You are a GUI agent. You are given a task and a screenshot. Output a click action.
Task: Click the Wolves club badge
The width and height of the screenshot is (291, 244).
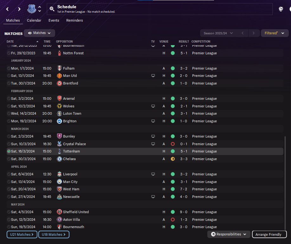59,106
